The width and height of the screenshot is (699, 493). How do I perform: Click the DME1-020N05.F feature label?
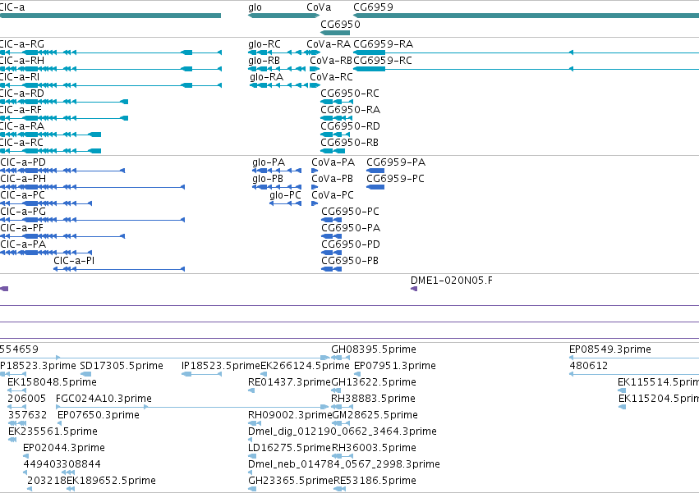tap(452, 281)
